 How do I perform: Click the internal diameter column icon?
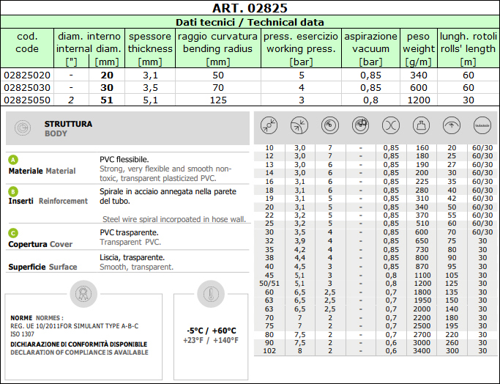pos(269,125)
